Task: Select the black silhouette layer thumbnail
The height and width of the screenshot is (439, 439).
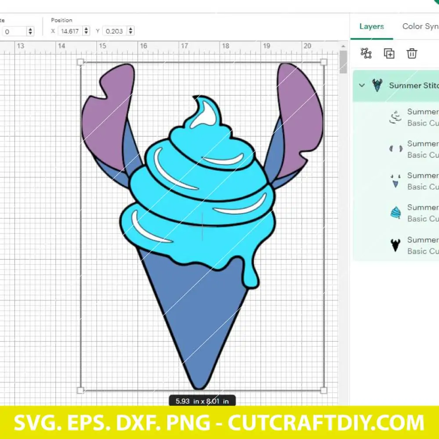Action: [396, 245]
